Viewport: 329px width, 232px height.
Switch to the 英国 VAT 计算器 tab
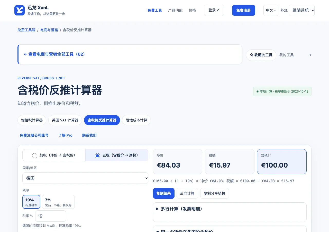[65, 120]
